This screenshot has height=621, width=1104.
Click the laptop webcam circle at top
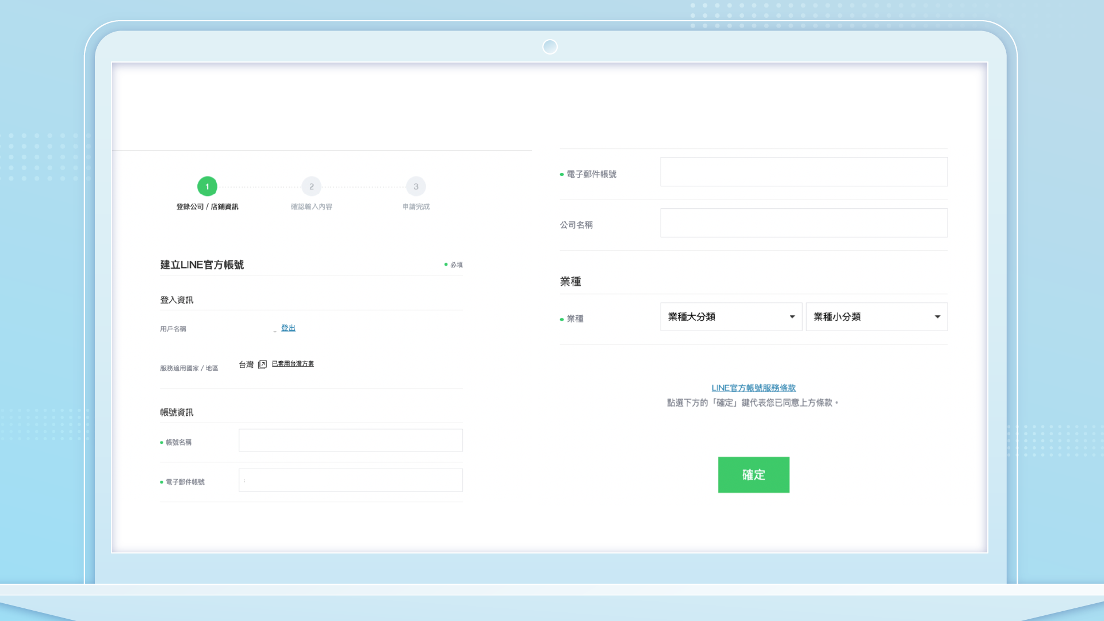(550, 47)
